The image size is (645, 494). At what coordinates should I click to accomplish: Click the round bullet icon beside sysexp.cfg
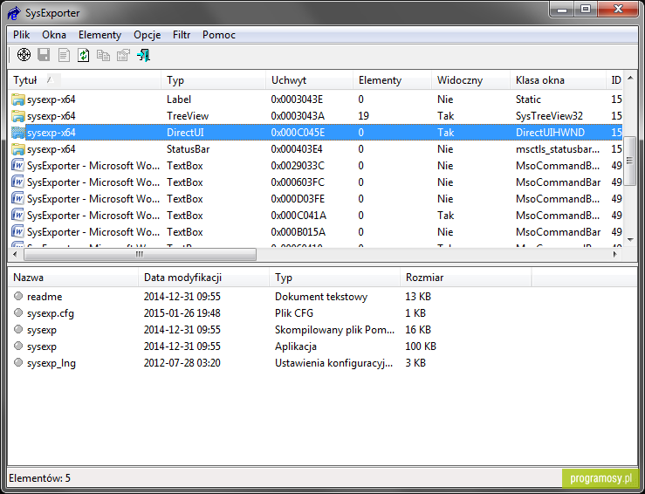tap(18, 312)
